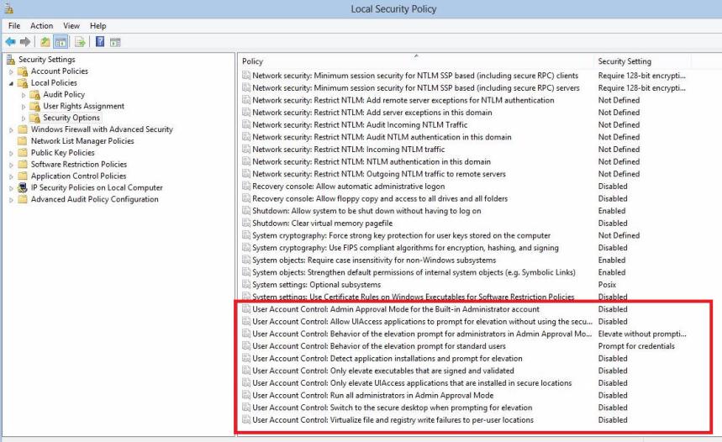Expand the Account Policies tree node

point(11,71)
